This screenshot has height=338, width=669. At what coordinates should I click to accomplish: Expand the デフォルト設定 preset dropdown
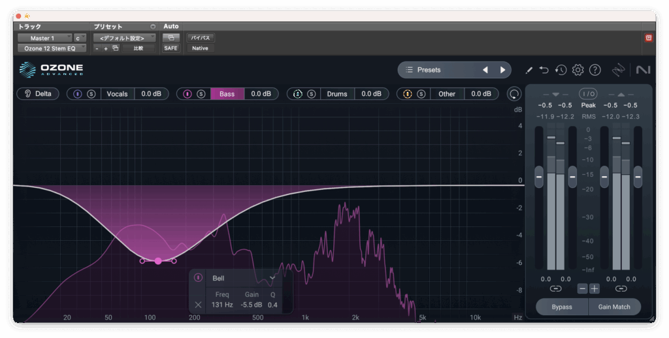pyautogui.click(x=123, y=38)
